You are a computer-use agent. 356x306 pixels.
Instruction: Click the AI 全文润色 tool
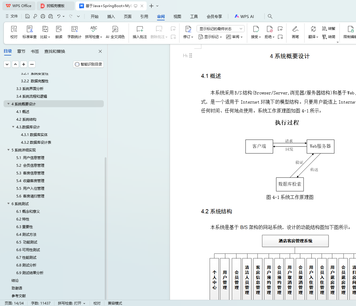click(x=115, y=32)
